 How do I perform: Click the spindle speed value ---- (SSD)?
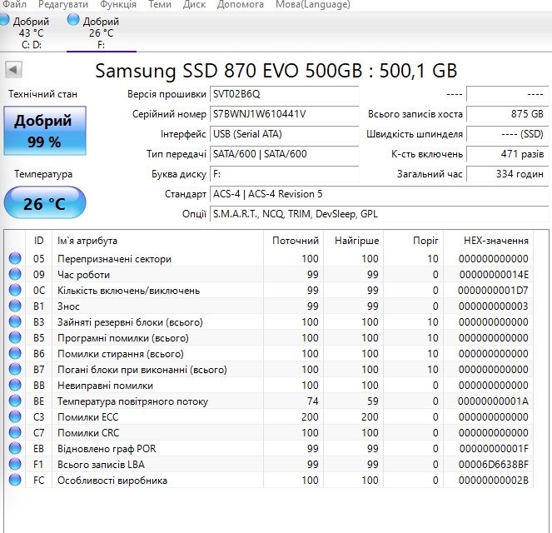[x=507, y=134]
